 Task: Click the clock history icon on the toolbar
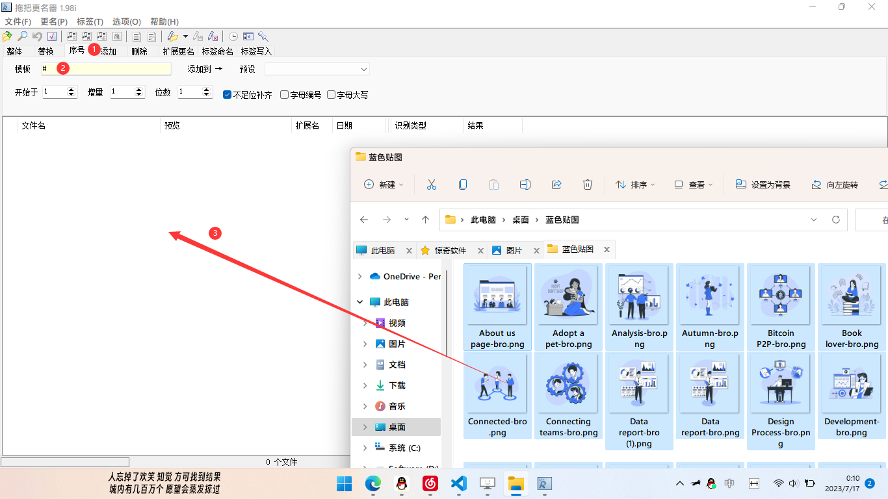[x=233, y=36]
